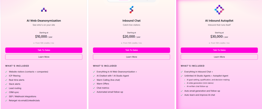Click the checkmark beside ICP filtering
This screenshot has height=109, width=262.
6,76
